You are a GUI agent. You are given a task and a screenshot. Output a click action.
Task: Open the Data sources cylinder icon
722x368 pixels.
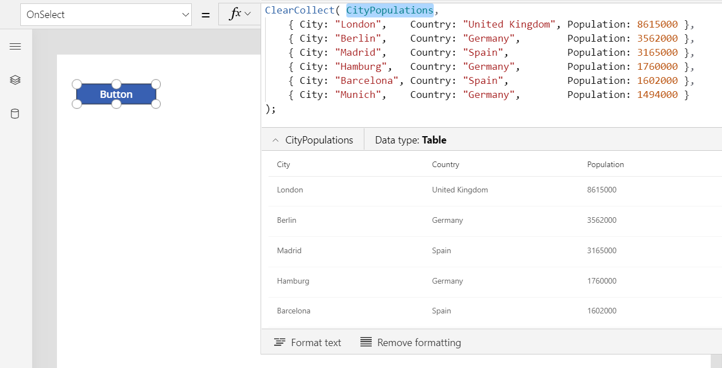15,114
